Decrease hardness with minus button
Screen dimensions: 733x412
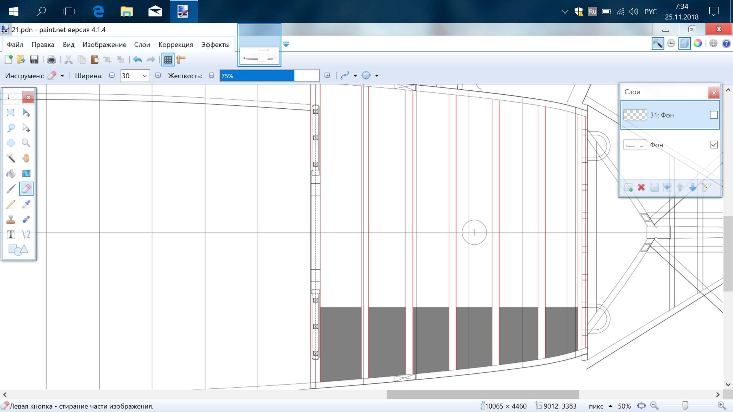coord(211,75)
